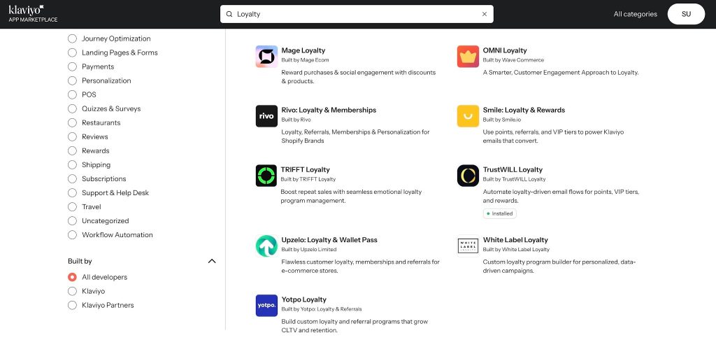716x347 pixels.
Task: Open the Smile yellow app icon
Action: tap(468, 116)
